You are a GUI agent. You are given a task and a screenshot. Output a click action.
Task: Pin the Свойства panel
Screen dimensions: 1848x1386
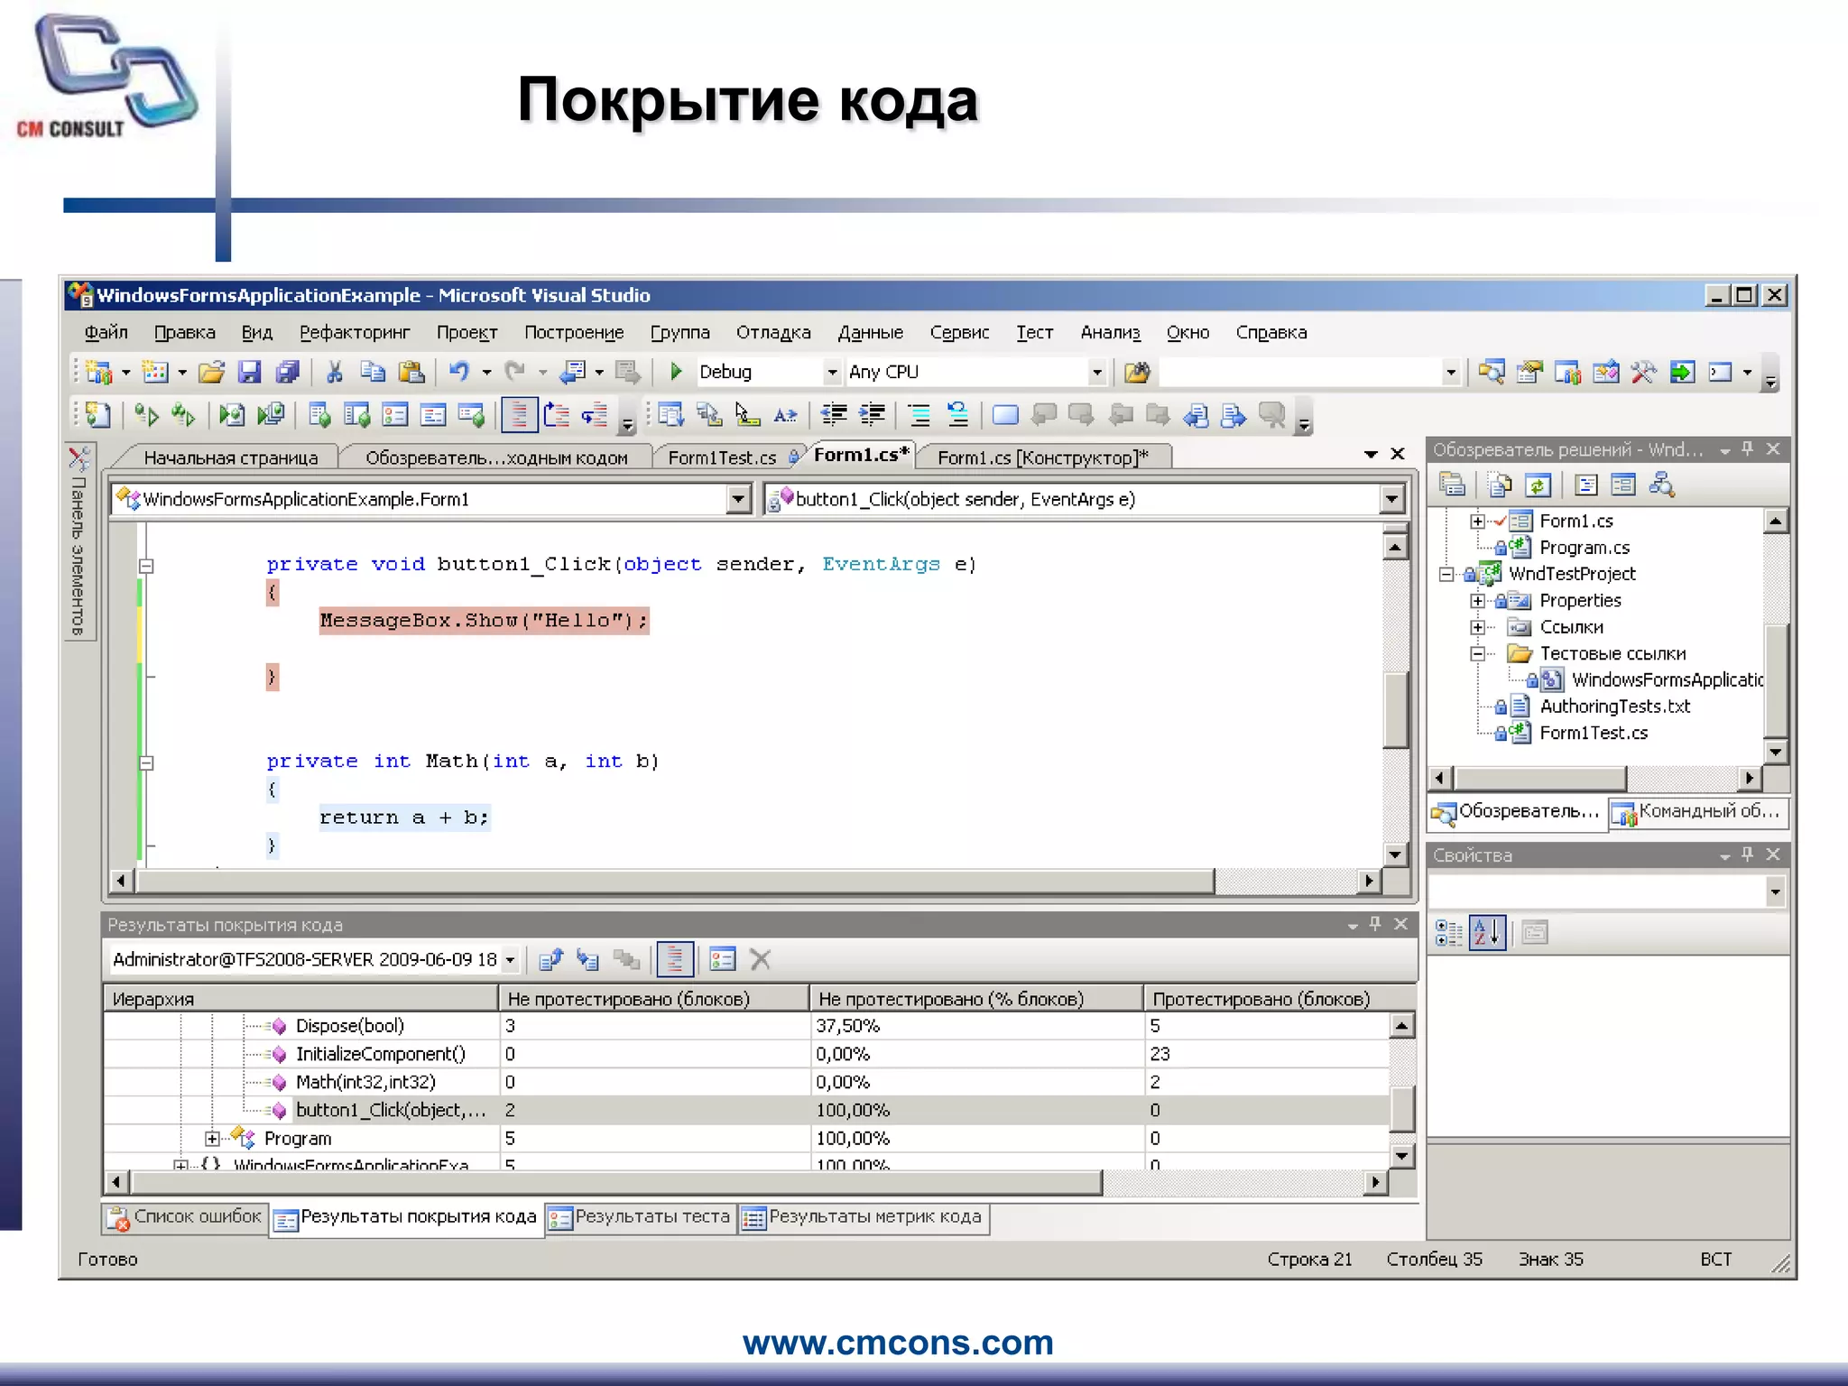1748,855
